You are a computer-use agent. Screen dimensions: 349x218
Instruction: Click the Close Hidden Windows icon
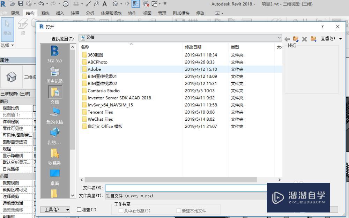click(x=146, y=3)
